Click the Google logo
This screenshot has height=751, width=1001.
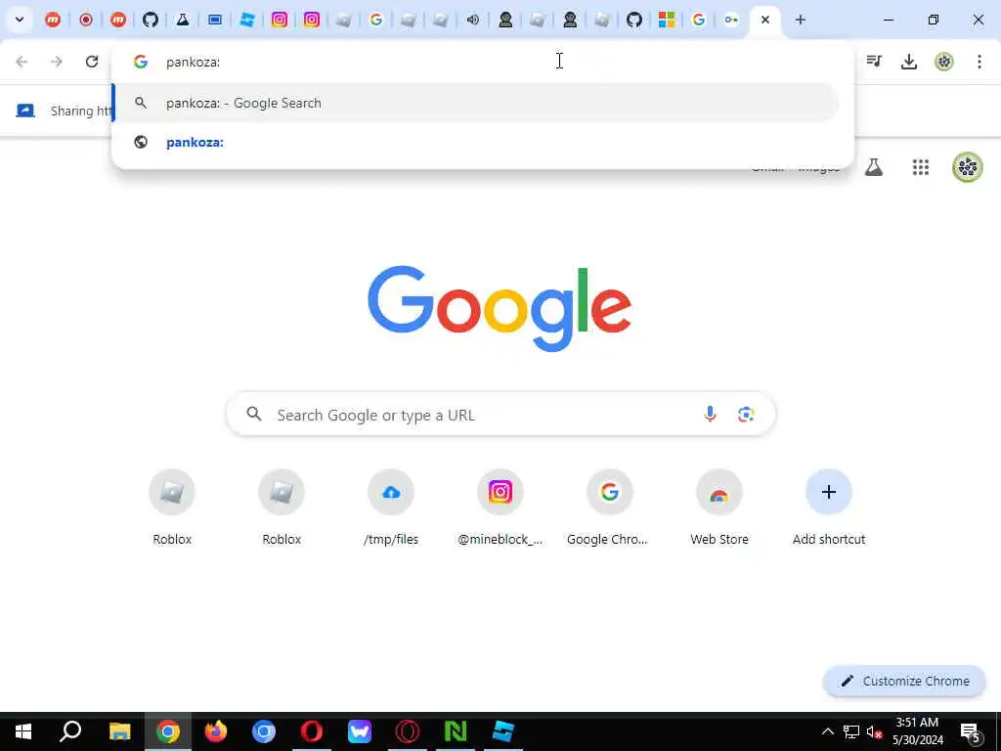click(x=500, y=308)
